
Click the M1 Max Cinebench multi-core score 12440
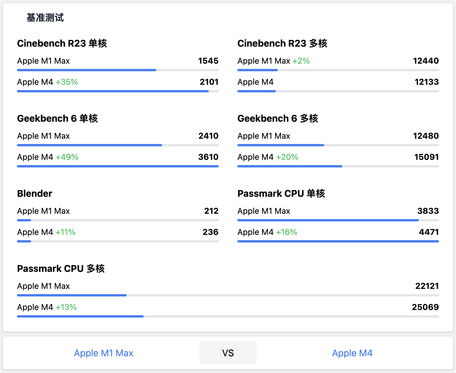pos(426,61)
